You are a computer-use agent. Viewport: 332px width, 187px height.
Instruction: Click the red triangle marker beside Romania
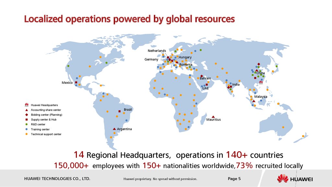177,62
